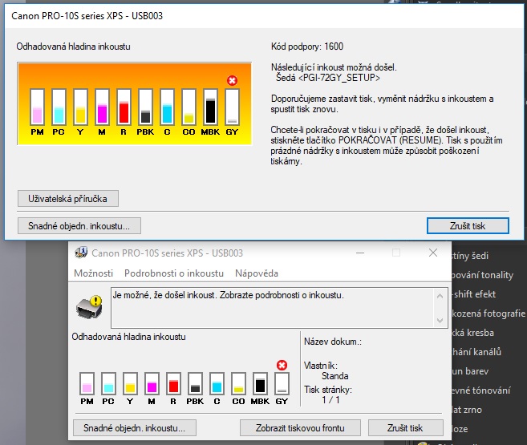Click Zrušit tisk in the top dialog

[x=468, y=225]
